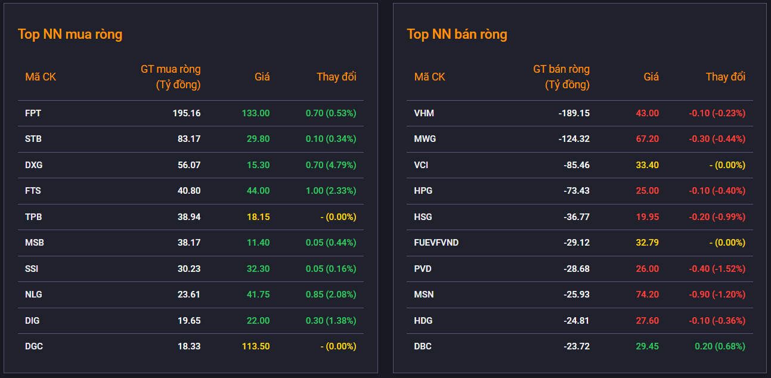This screenshot has width=771, height=378.
Task: Click 'Mã CK' header in net-buy table
Action: [41, 77]
